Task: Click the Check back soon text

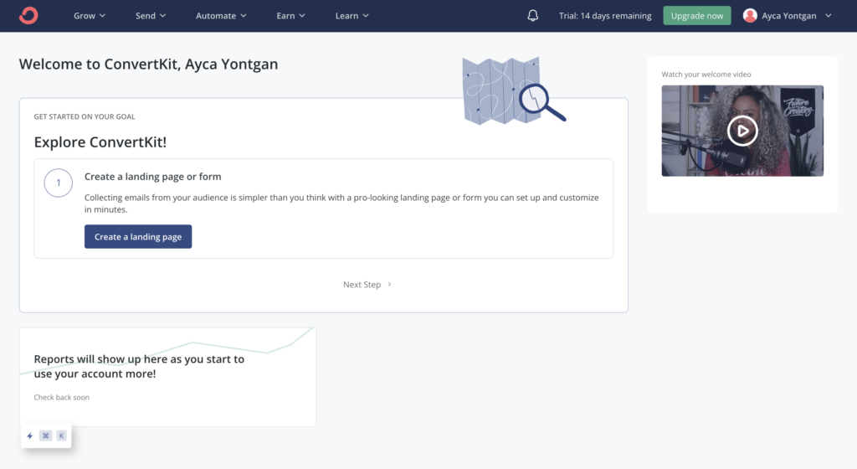Action: click(62, 397)
